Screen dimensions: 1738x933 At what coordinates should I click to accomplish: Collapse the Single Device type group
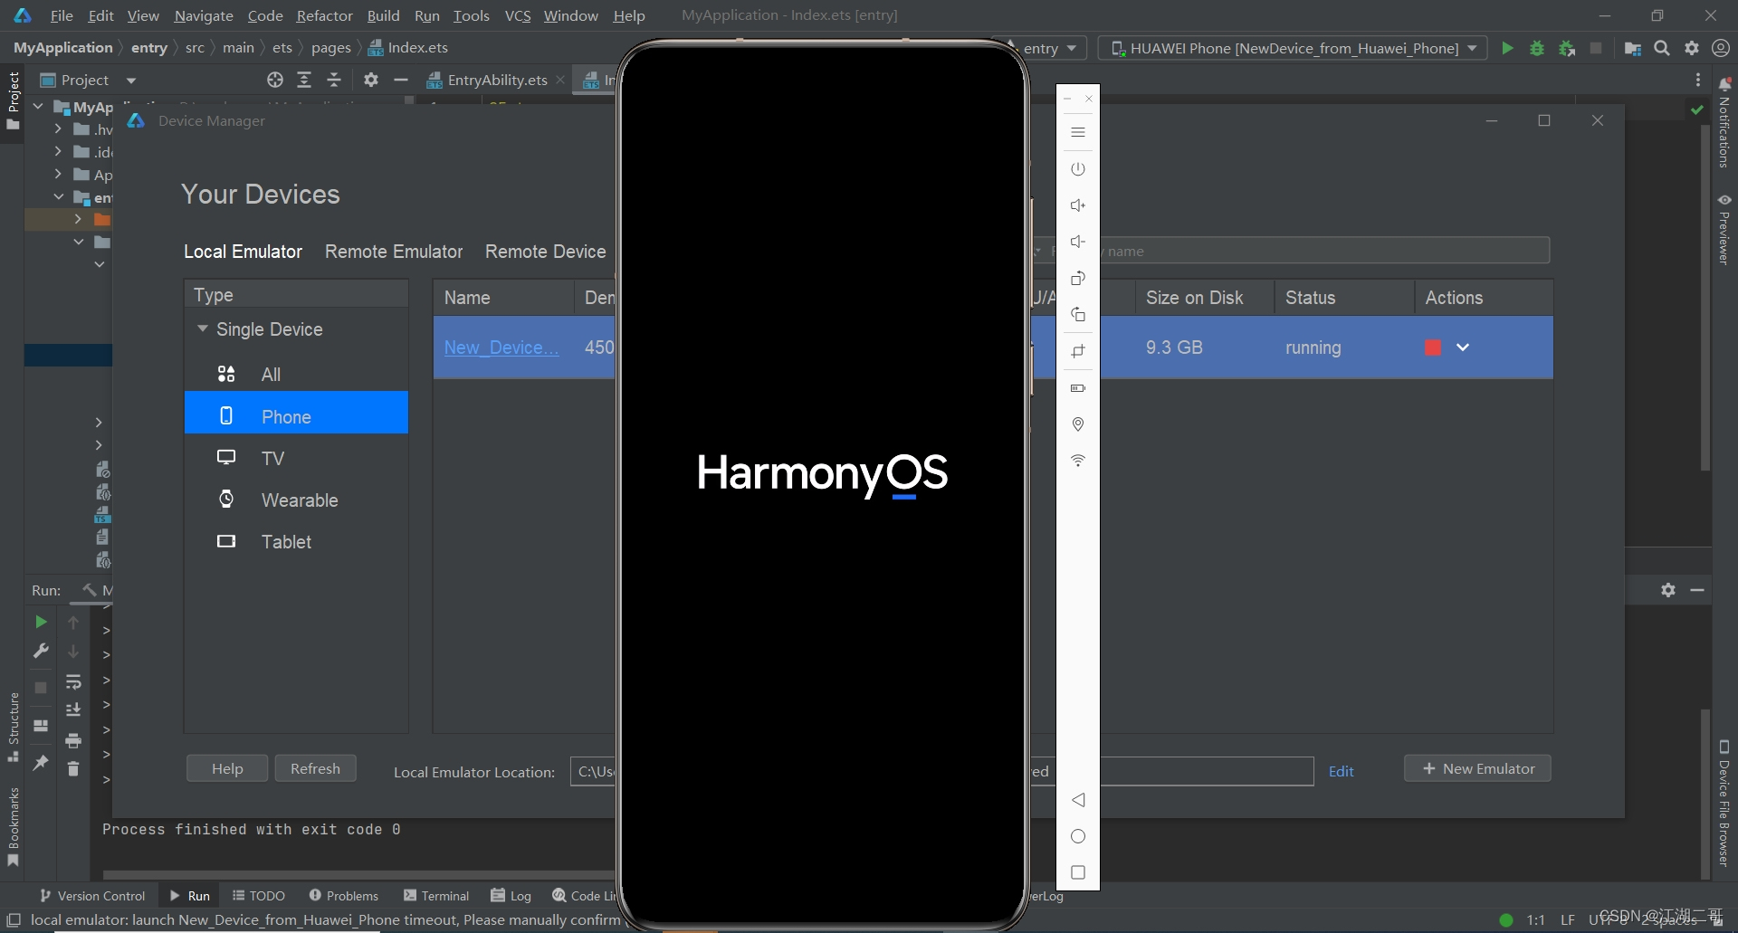203,328
